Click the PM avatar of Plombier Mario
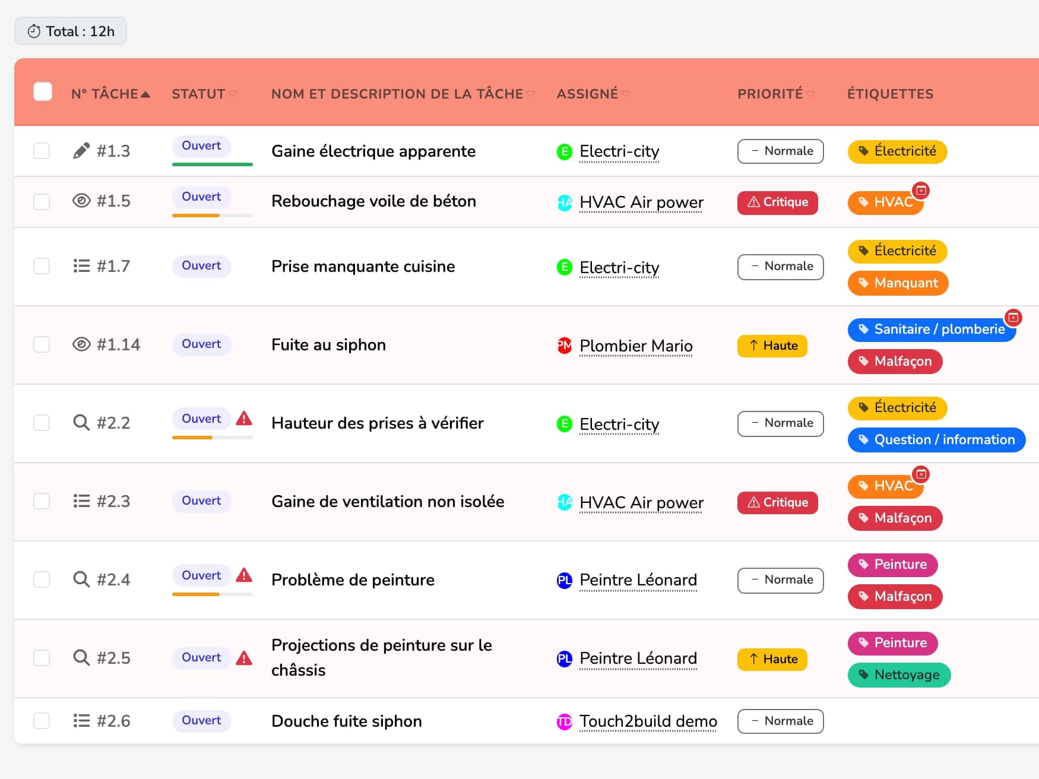The height and width of the screenshot is (779, 1039). tap(564, 346)
